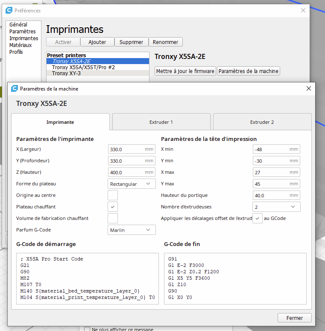Click the Cura logo in the Paramètres de la machine title bar

coord(15,88)
